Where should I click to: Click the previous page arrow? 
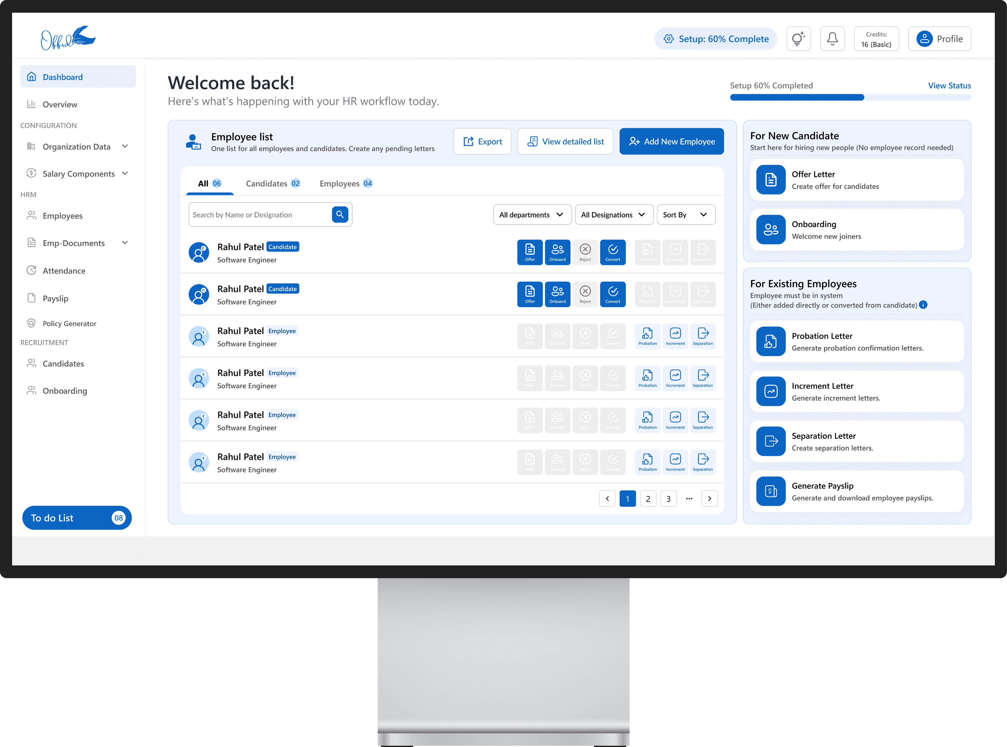607,499
